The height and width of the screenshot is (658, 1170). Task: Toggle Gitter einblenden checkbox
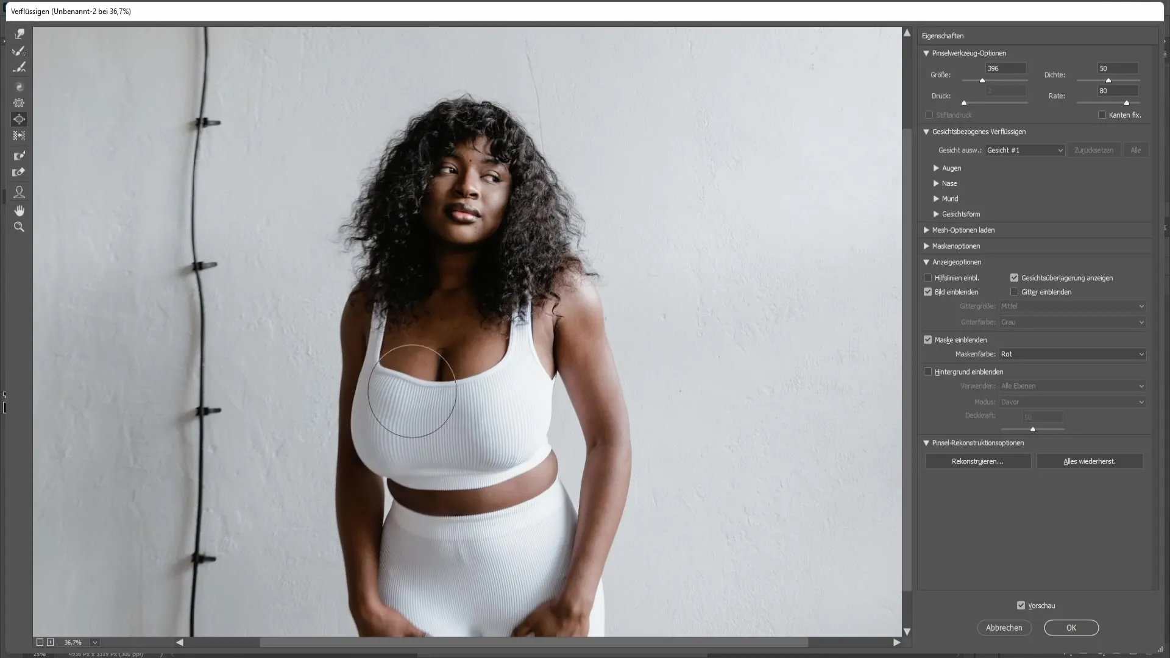click(x=1014, y=292)
